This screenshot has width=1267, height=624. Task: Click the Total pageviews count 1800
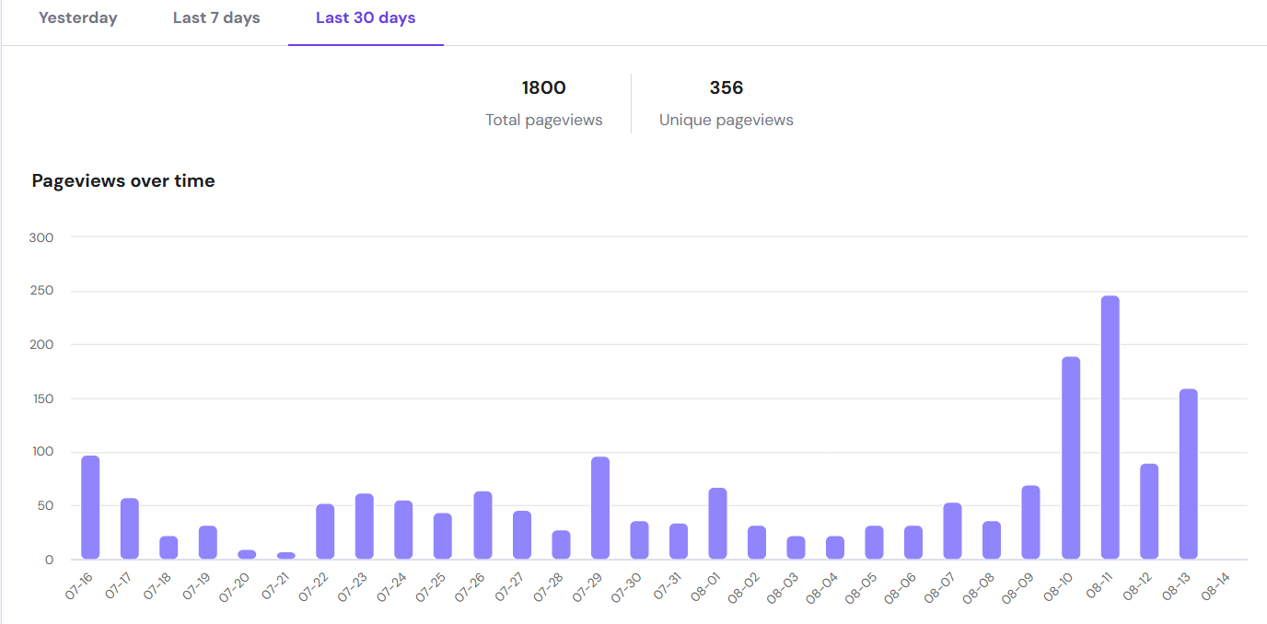543,87
